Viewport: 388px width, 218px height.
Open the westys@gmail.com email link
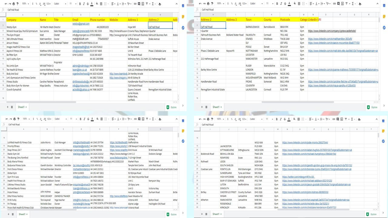81,24
